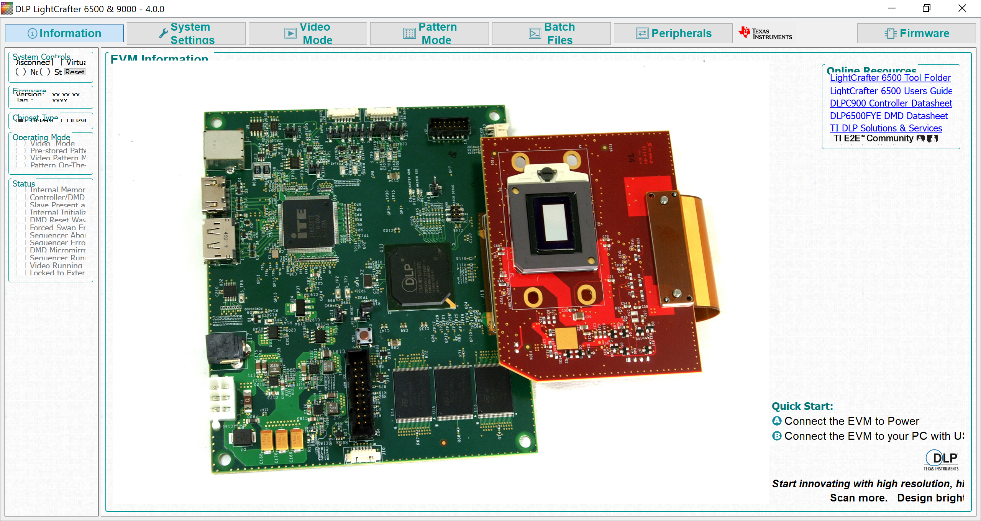Open LightCrafter 6500 Tool Folder link
The width and height of the screenshot is (981, 521).
(x=890, y=78)
